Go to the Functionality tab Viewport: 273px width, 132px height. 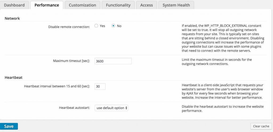click(x=118, y=5)
